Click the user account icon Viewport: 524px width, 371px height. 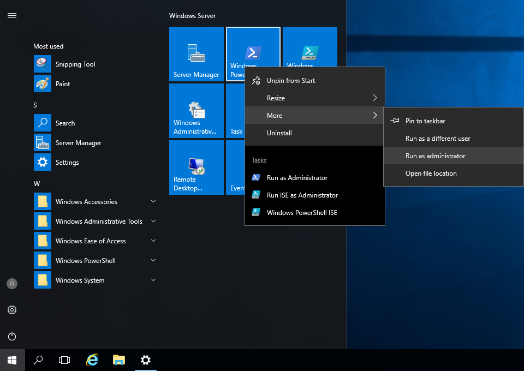[x=12, y=284]
